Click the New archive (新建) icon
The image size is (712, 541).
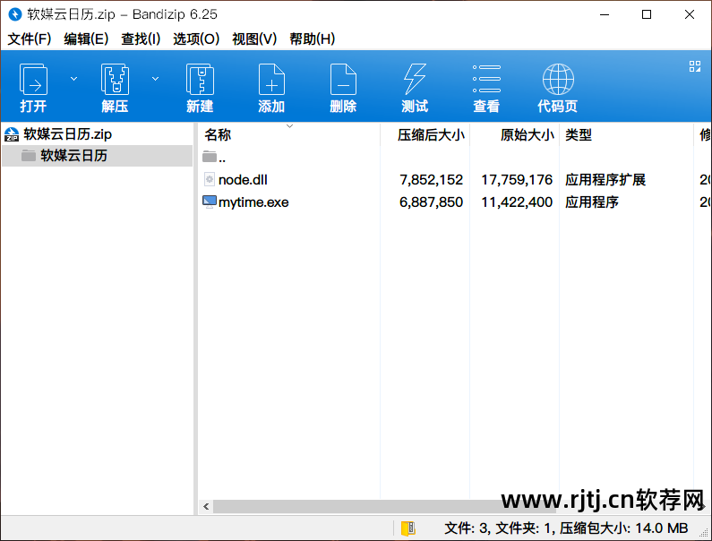pos(200,80)
